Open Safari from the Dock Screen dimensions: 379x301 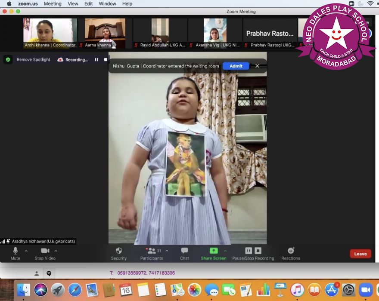click(75, 289)
